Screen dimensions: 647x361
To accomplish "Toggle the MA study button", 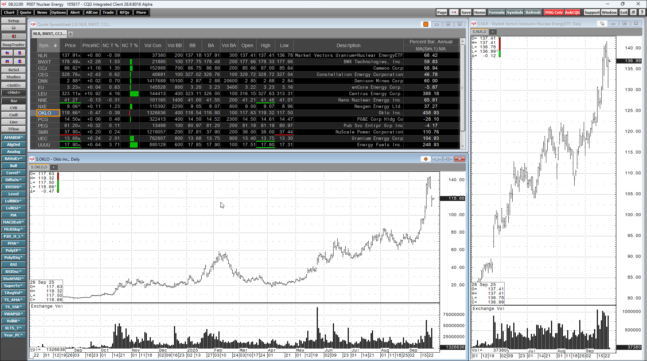I will pos(13,215).
